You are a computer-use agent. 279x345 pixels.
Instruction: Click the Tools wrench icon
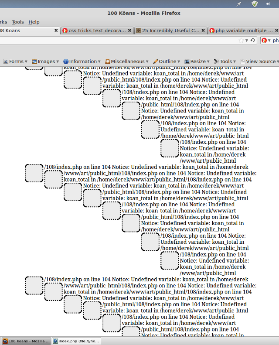coord(217,61)
